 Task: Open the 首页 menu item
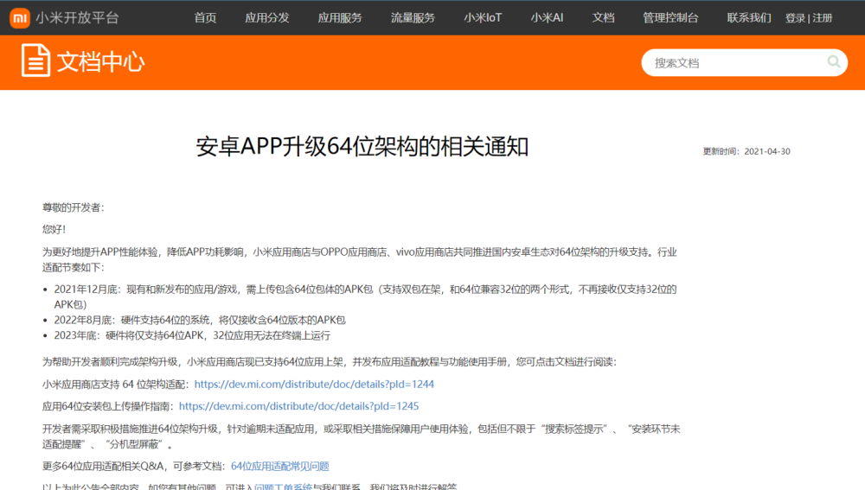pyautogui.click(x=205, y=17)
